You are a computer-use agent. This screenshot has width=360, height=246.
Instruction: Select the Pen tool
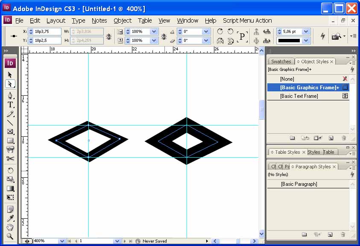[10, 95]
